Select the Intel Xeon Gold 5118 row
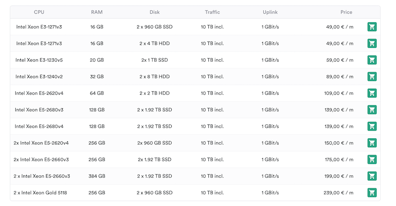Viewport: 396px width, 206px height. tap(42, 193)
